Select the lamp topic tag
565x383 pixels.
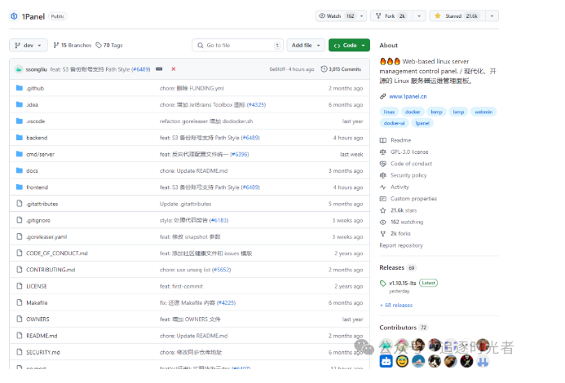click(x=458, y=112)
